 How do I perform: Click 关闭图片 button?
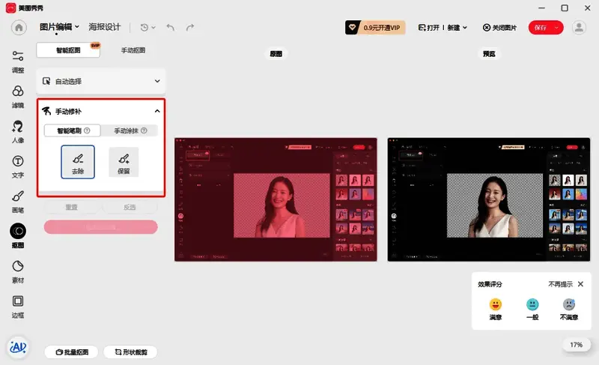point(499,28)
